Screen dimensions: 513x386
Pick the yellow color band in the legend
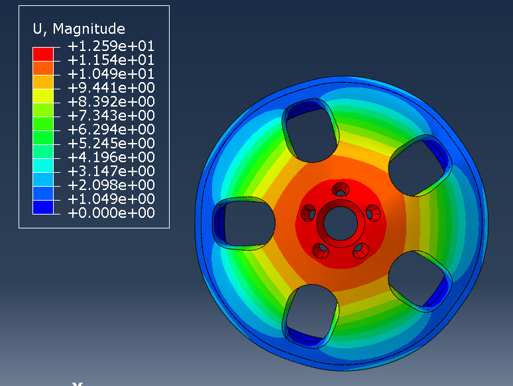tap(43, 96)
